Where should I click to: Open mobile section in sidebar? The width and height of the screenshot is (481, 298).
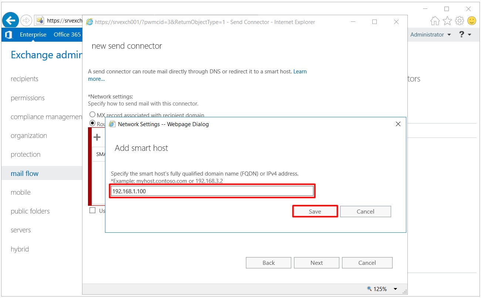(x=21, y=193)
